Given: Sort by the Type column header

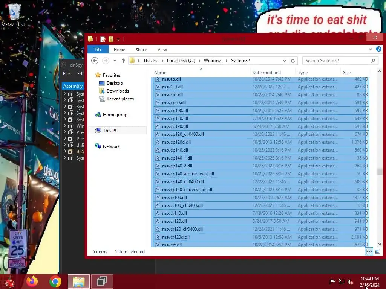Looking at the screenshot, I should (x=303, y=73).
